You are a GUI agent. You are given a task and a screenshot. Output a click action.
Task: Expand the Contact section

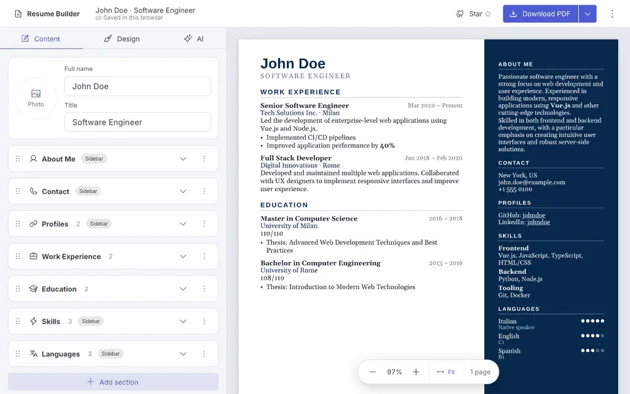183,191
